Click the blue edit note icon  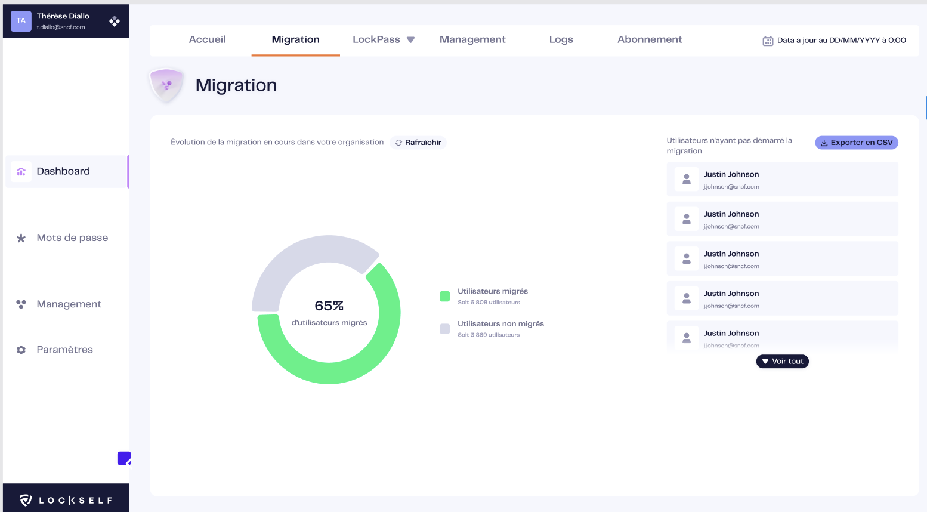coord(124,458)
